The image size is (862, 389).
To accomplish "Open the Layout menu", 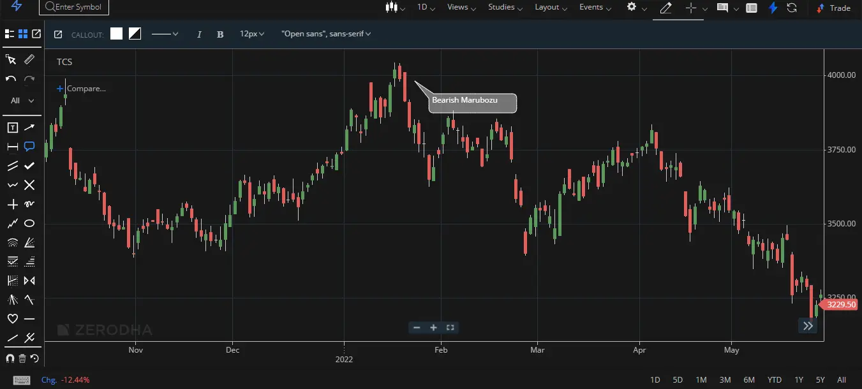I will (552, 8).
